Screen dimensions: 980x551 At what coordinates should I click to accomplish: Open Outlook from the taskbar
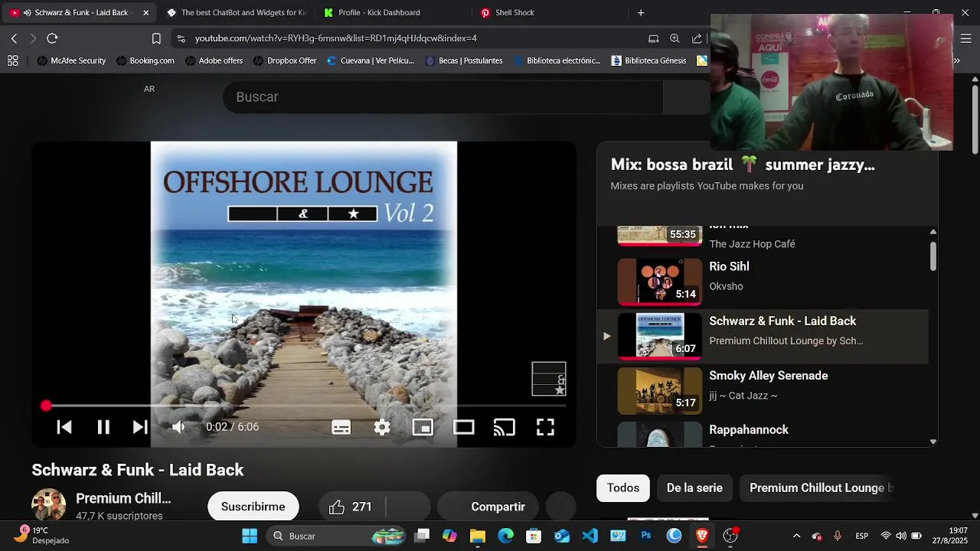(562, 536)
